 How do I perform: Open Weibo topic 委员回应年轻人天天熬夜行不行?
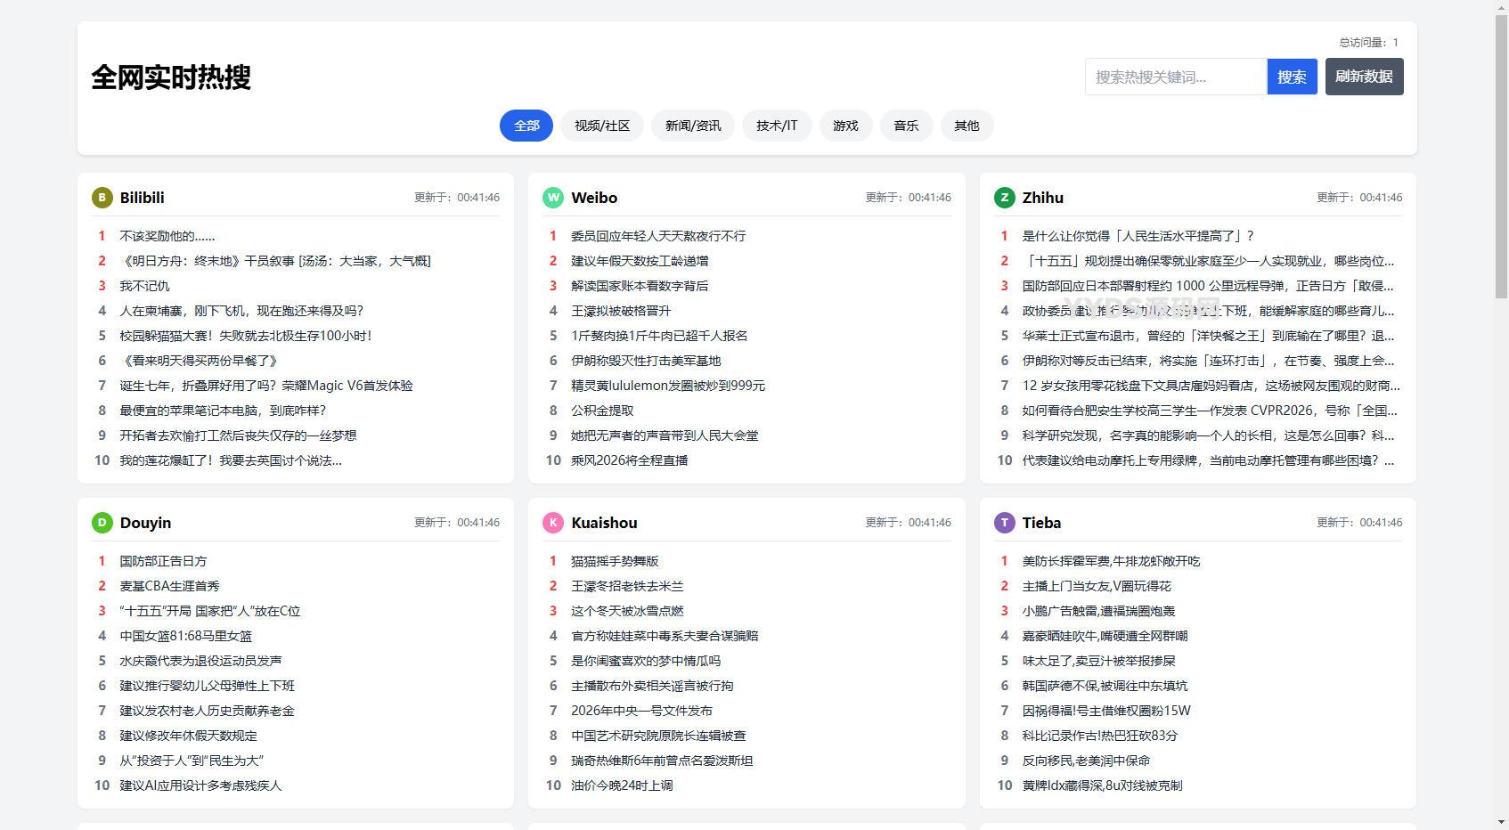pyautogui.click(x=657, y=235)
